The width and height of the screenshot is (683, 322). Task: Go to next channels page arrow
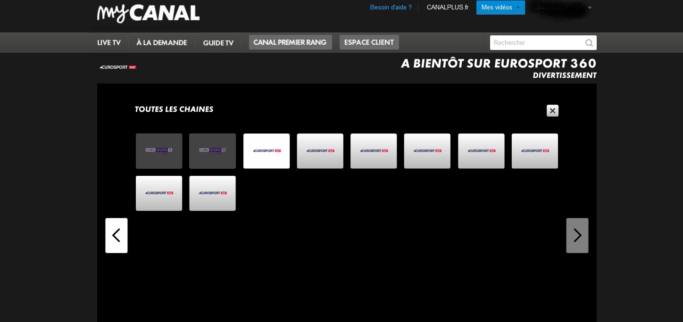pyautogui.click(x=577, y=235)
